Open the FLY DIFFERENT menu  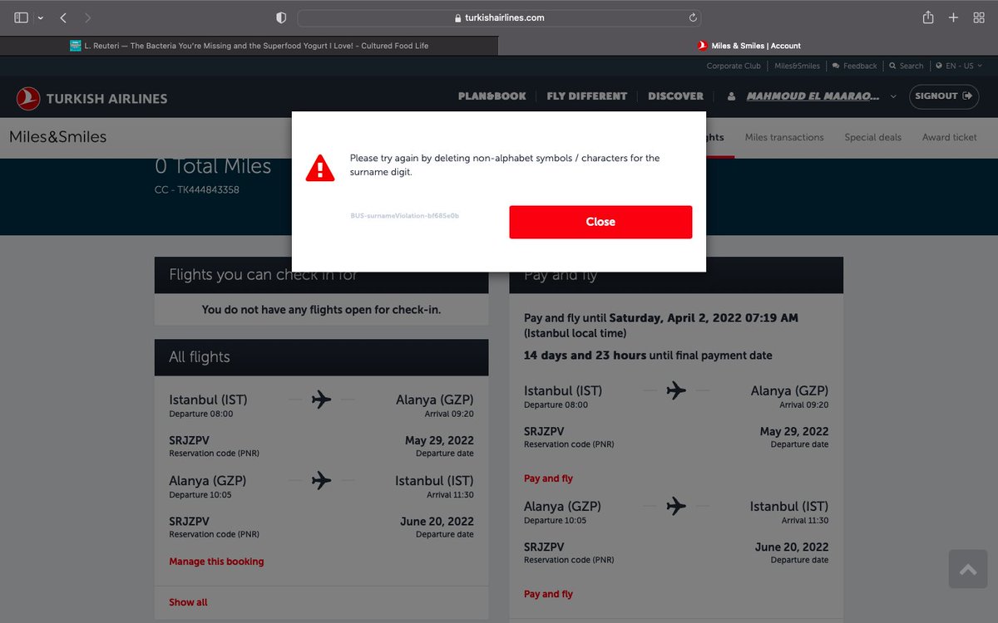click(x=587, y=96)
